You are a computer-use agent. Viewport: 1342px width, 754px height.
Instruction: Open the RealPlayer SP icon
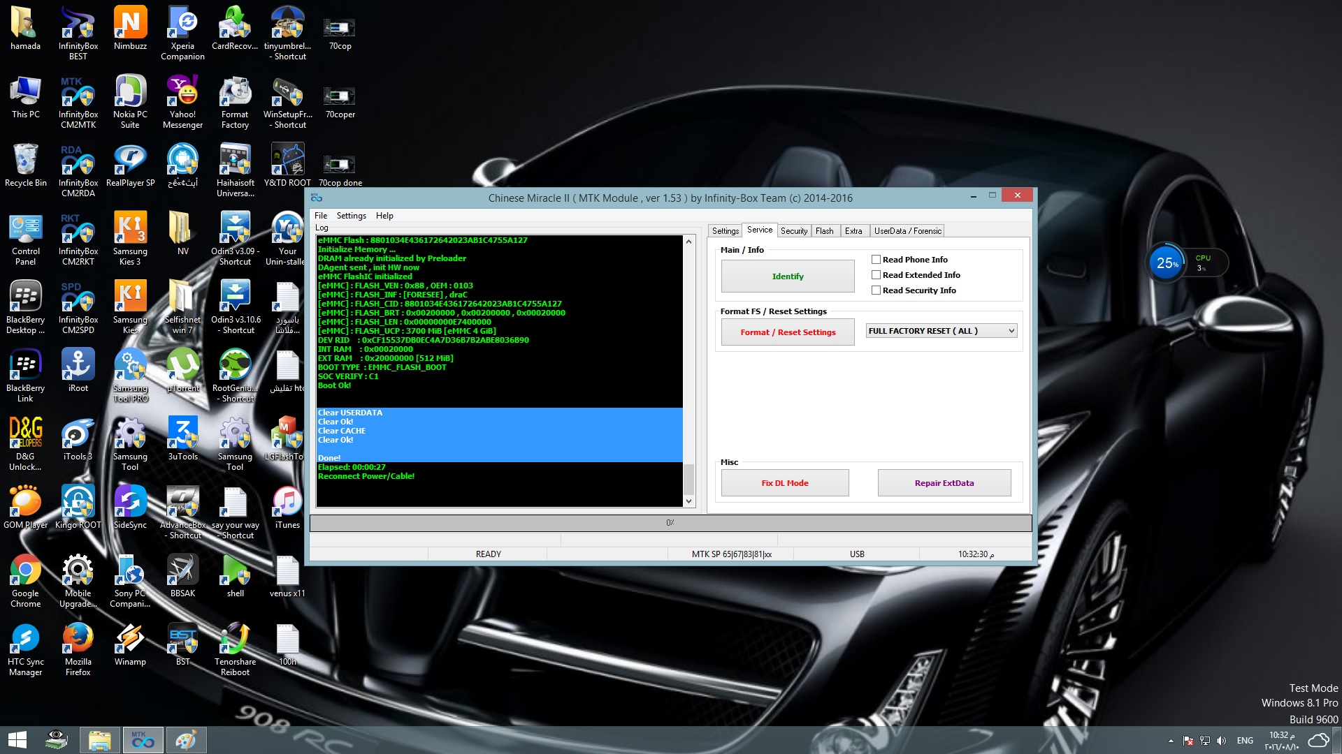[131, 165]
